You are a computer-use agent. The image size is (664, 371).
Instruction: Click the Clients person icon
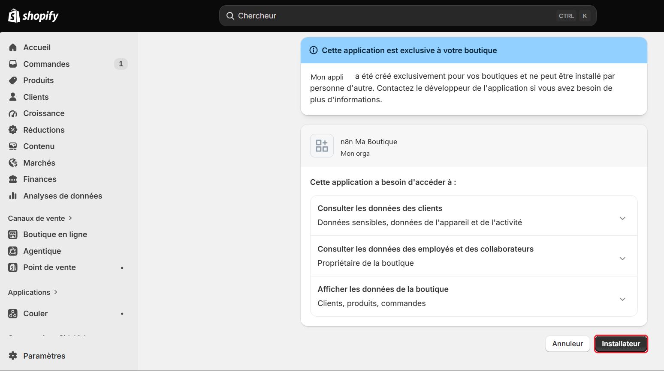[13, 97]
